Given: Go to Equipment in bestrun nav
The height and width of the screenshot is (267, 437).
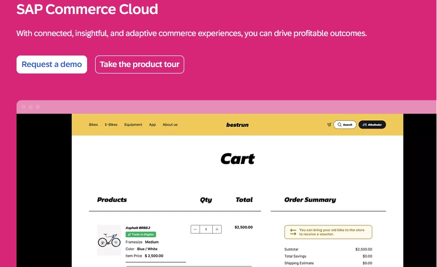Looking at the screenshot, I should [x=133, y=124].
